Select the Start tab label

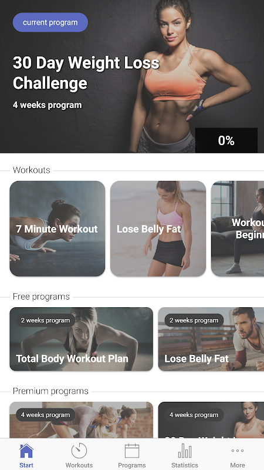click(26, 465)
